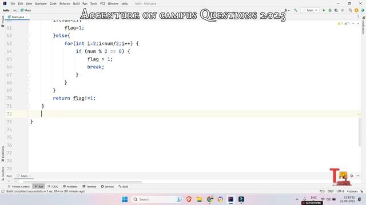Close the Main.java editor tab

[x=27, y=17]
